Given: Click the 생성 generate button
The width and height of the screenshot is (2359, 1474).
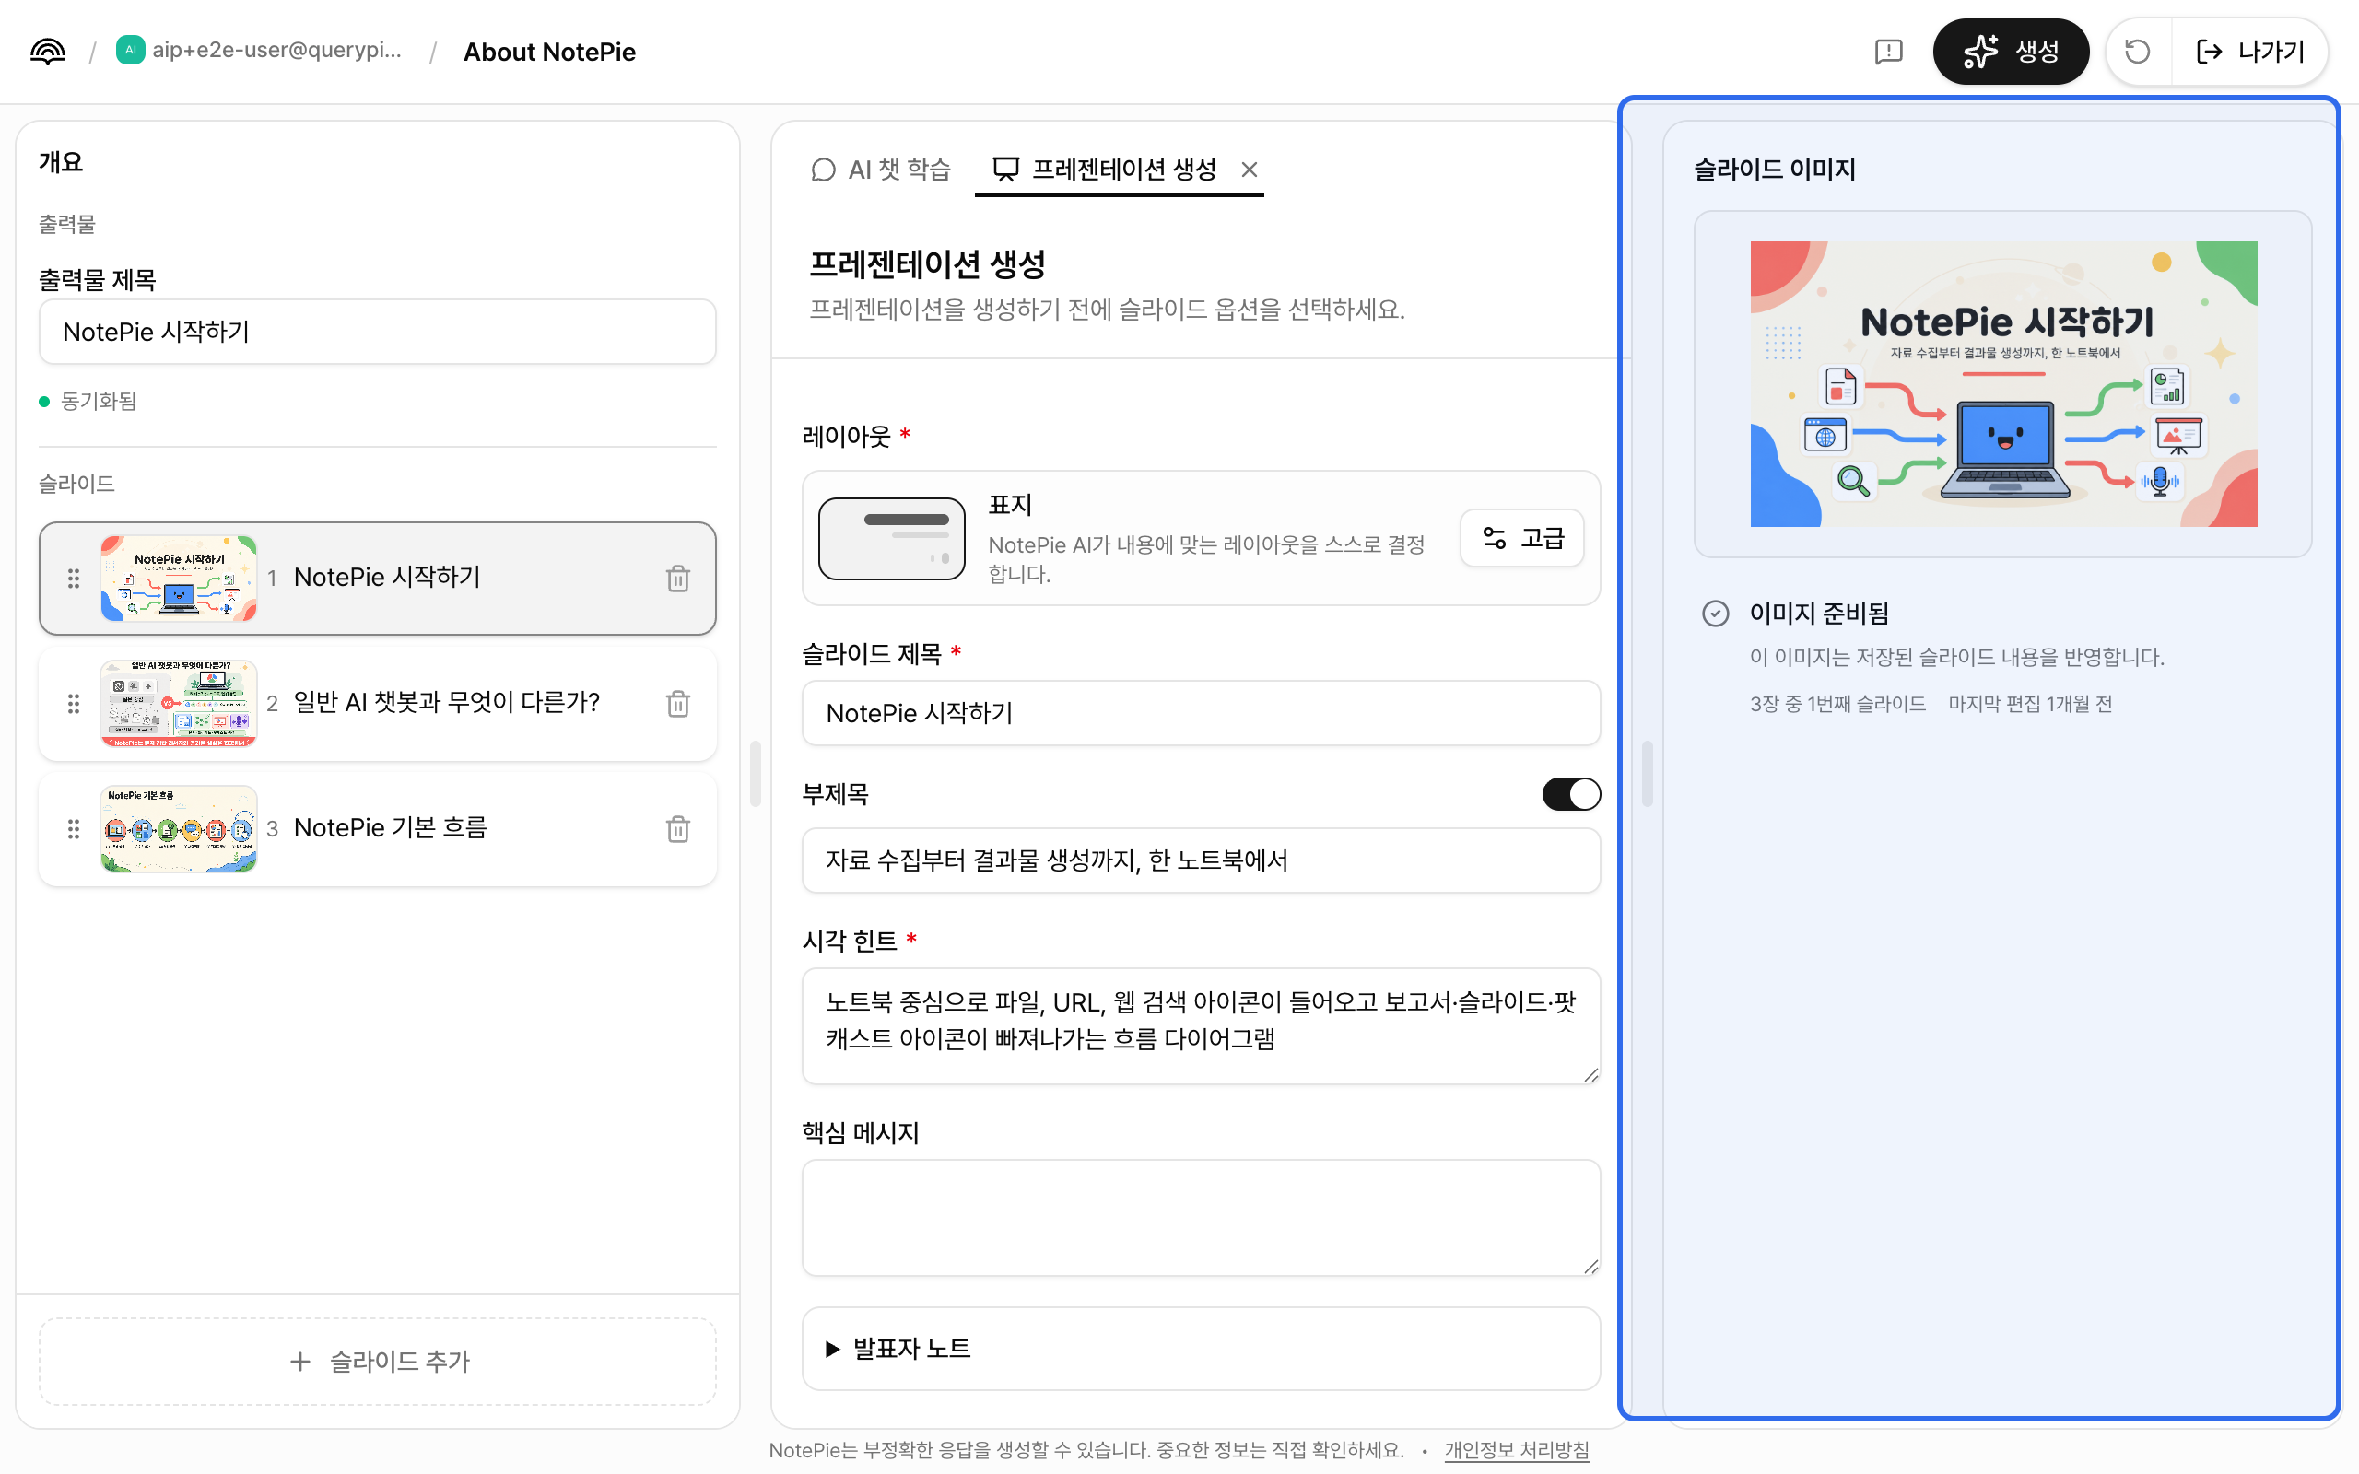Looking at the screenshot, I should point(2010,52).
